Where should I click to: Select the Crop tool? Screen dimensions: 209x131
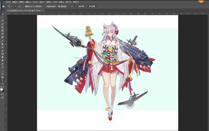[x=2, y=27]
